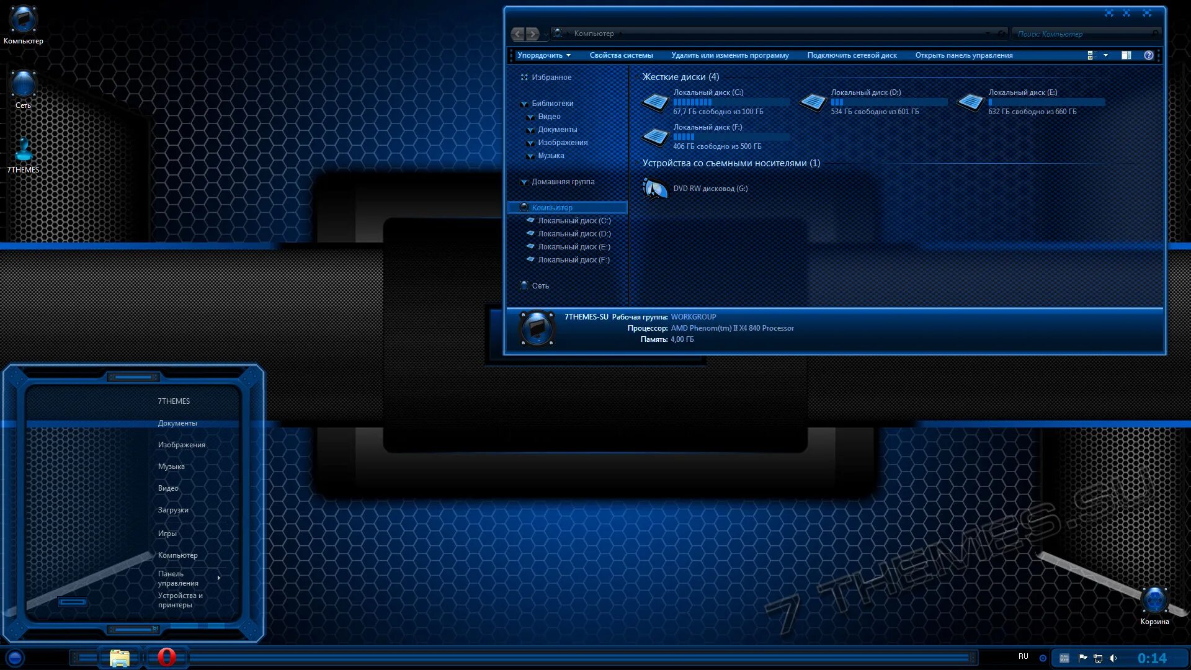Click Подключить сетевой диск

(852, 55)
